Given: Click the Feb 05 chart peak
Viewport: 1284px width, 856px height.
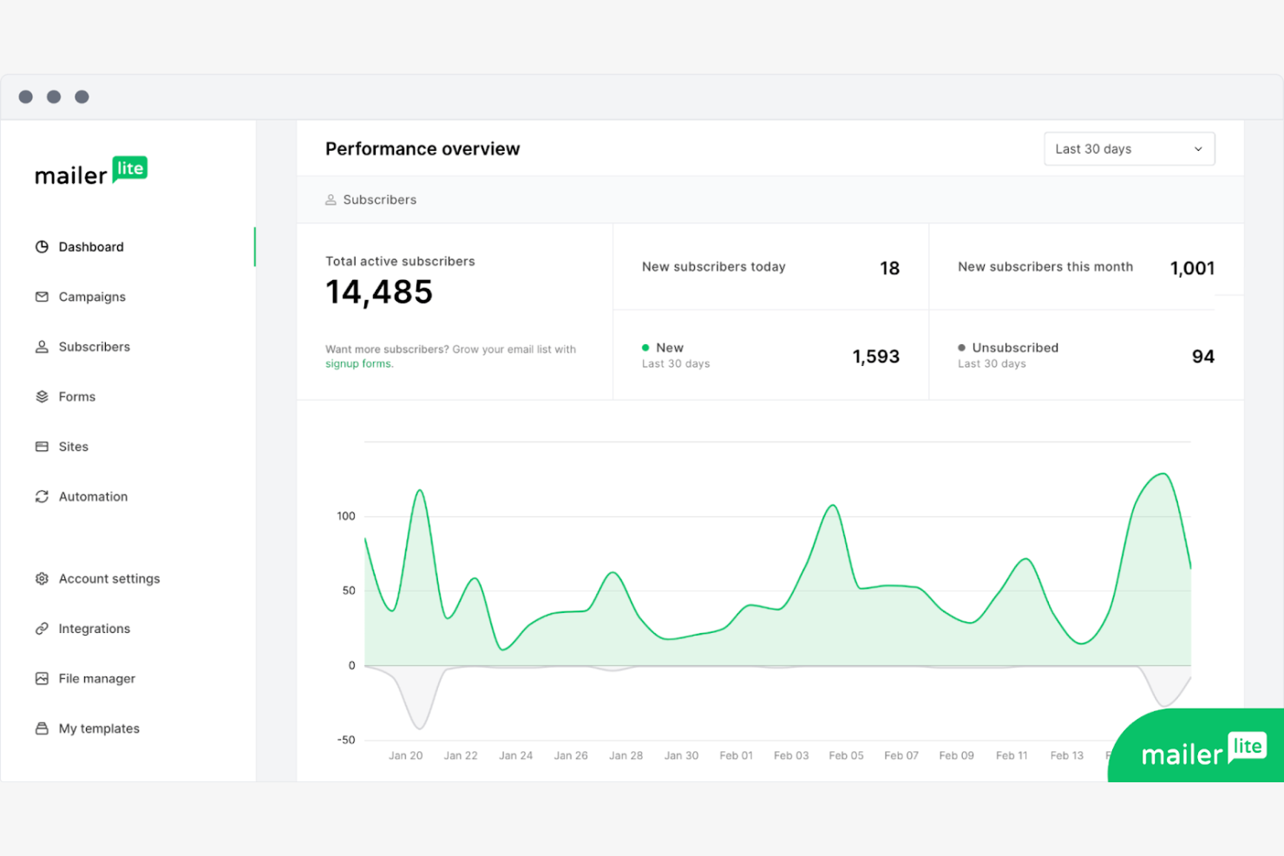Looking at the screenshot, I should point(833,506).
